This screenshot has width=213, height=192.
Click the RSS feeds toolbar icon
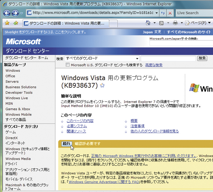161,23
